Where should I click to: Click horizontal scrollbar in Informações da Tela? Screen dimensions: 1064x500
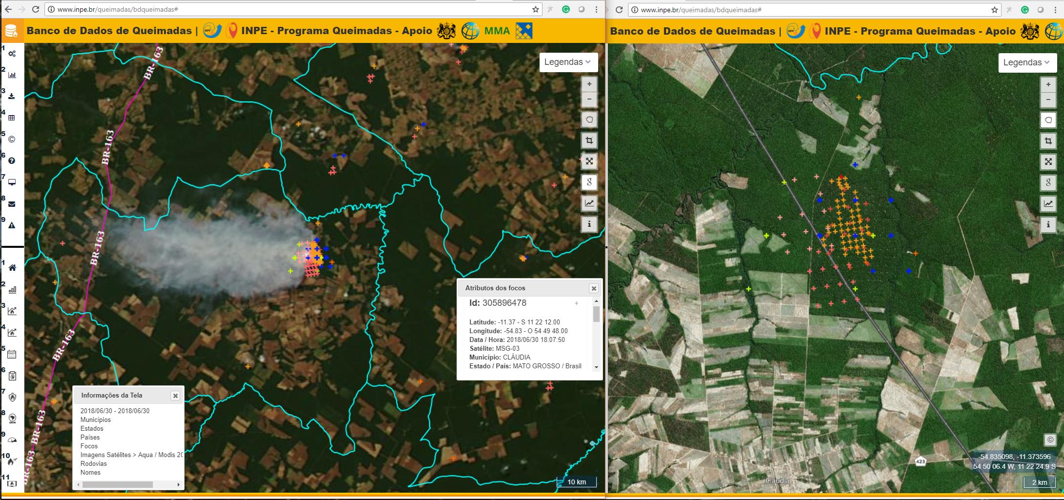coord(117,485)
